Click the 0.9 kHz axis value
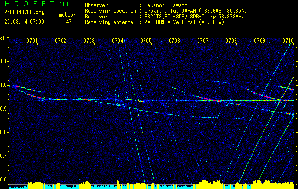 (3, 109)
